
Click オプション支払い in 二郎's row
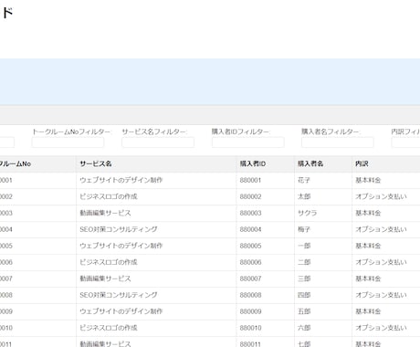(x=381, y=262)
